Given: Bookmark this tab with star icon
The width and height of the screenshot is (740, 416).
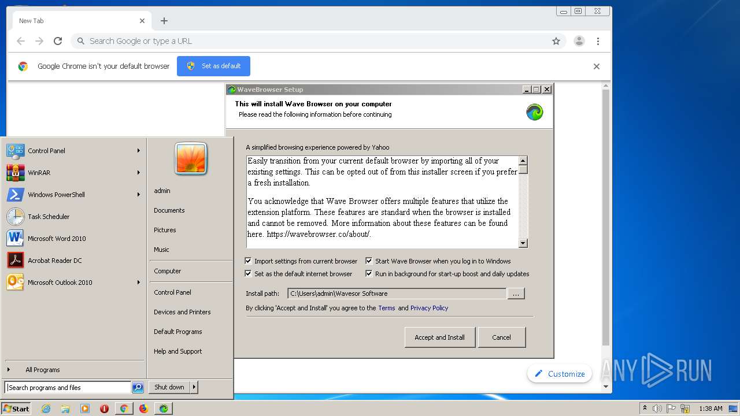Looking at the screenshot, I should [x=556, y=41].
